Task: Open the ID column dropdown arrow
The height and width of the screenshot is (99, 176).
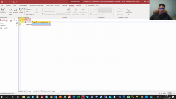Action: 31,22
